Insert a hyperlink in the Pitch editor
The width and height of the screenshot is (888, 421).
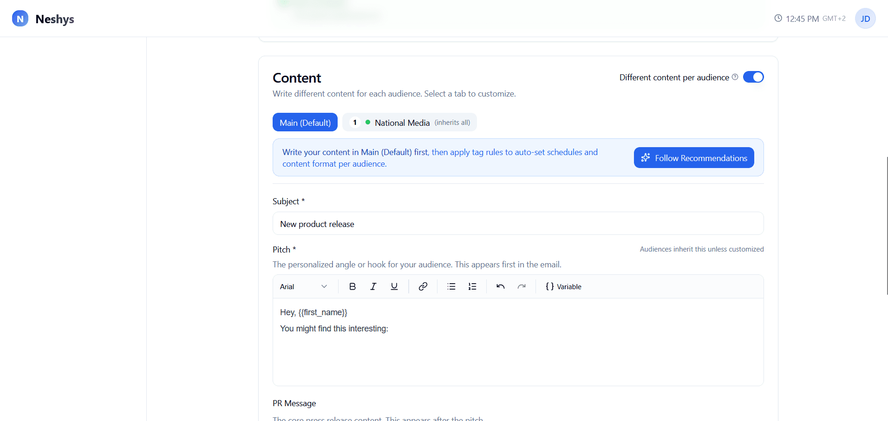[x=423, y=286]
